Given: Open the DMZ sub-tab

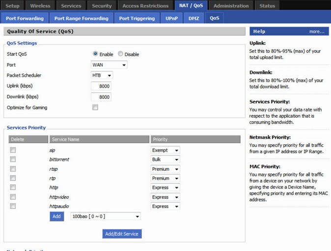Looking at the screenshot, I should click(x=193, y=18).
